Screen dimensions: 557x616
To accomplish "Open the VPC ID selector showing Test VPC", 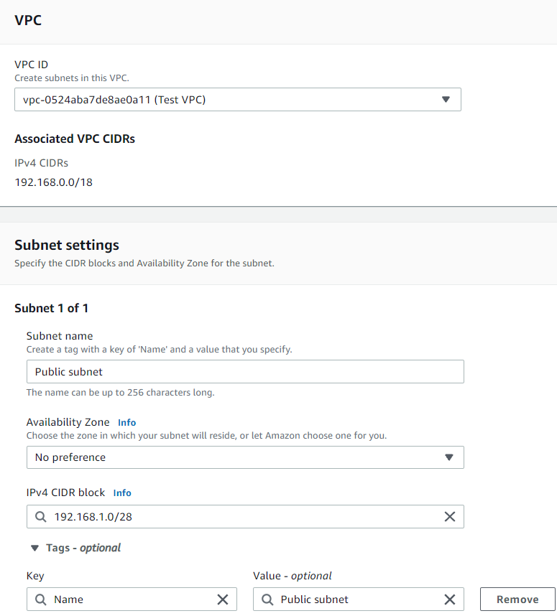I will click(x=237, y=99).
